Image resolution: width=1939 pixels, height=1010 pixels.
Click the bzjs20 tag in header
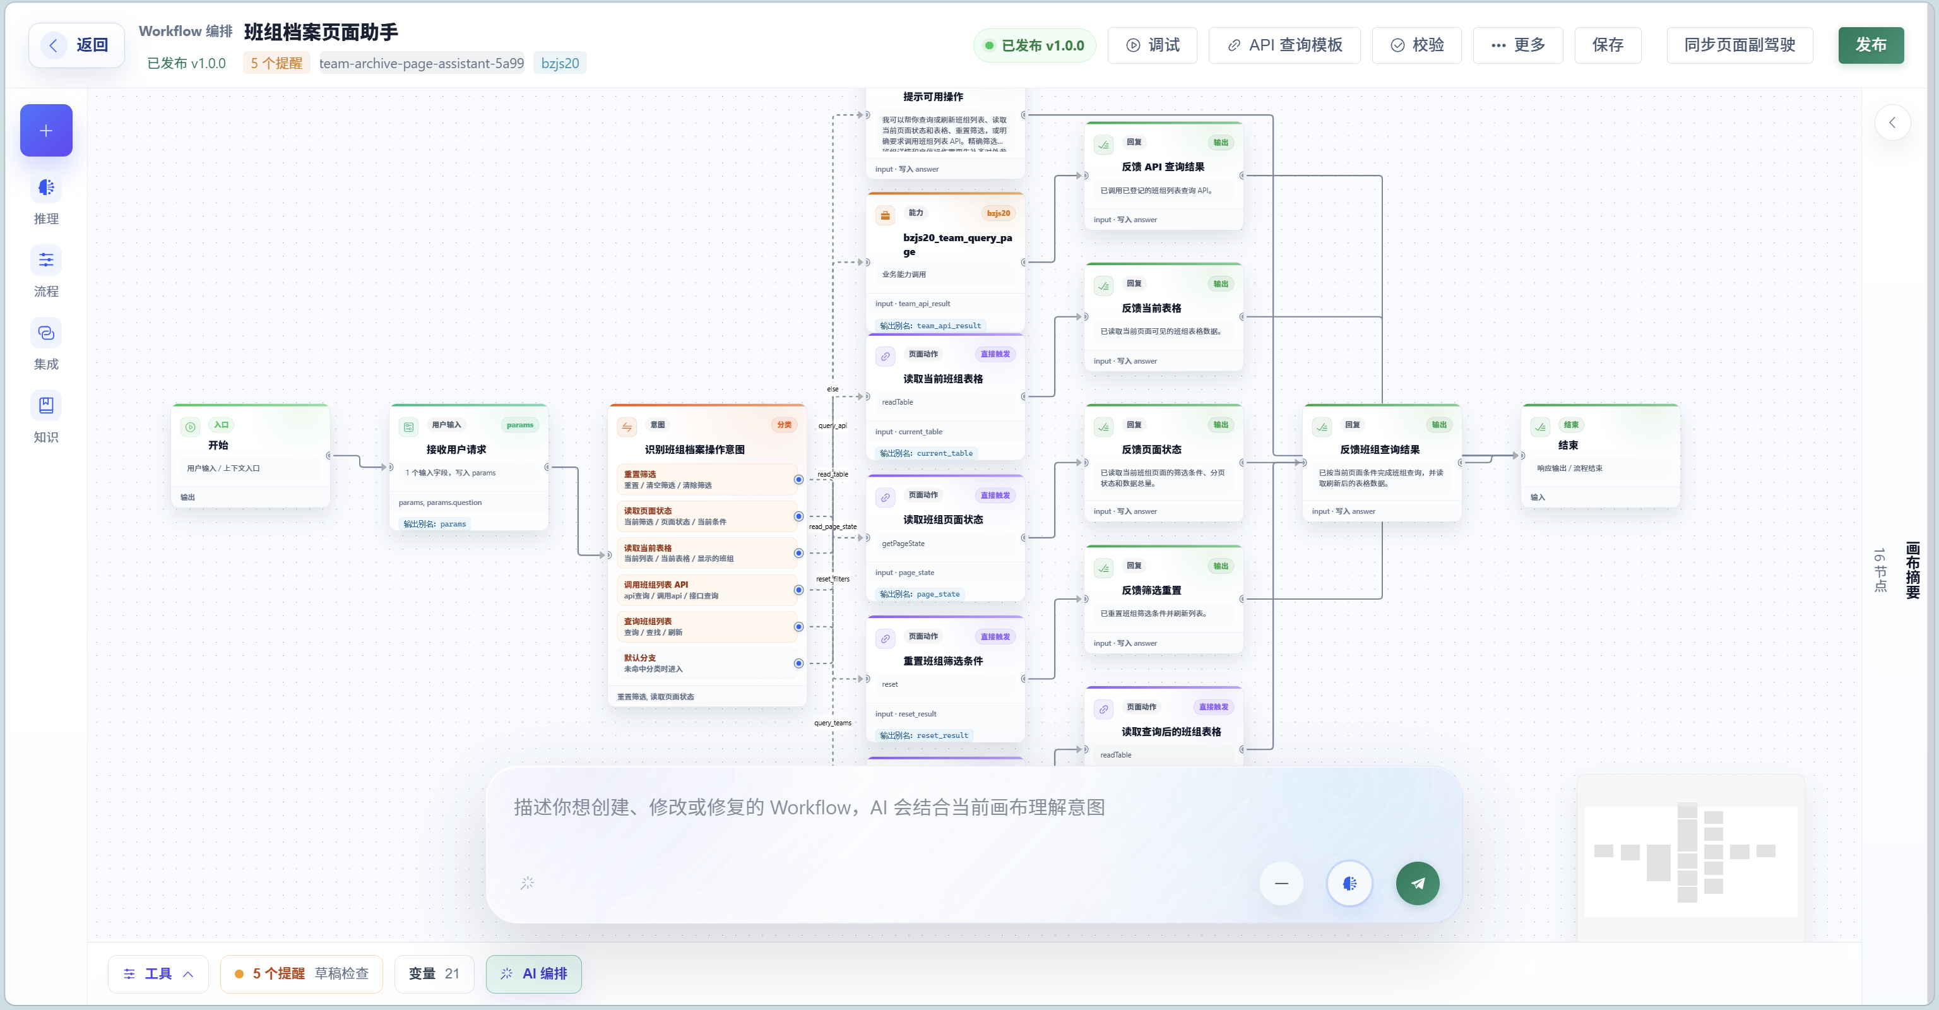click(560, 63)
